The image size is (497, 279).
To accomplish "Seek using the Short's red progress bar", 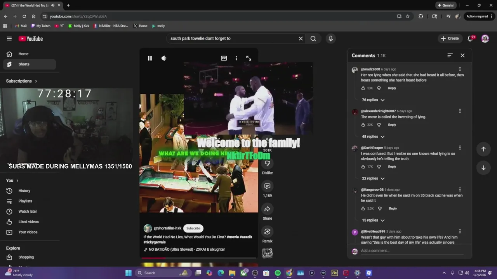I will [x=199, y=258].
